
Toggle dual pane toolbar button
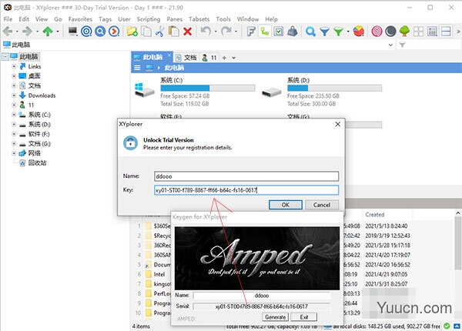coord(446,32)
